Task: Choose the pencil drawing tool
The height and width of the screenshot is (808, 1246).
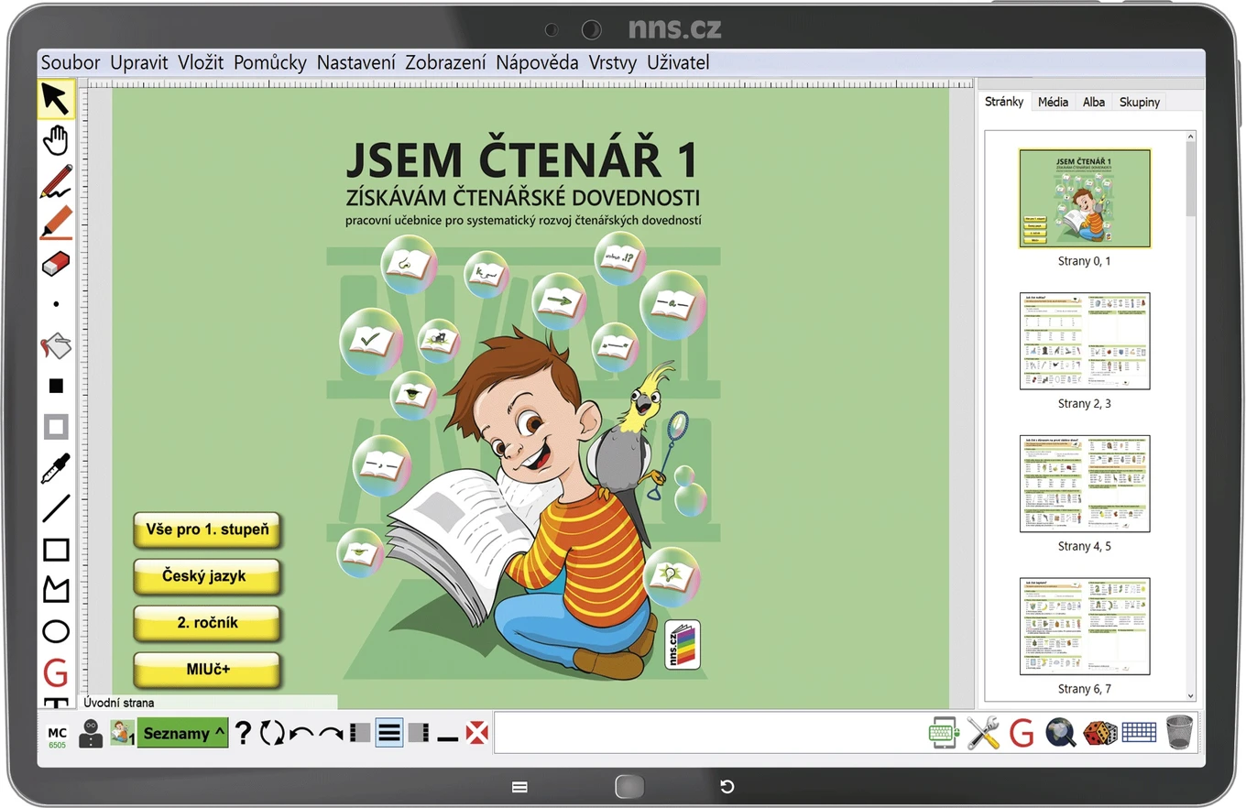Action: click(x=56, y=181)
